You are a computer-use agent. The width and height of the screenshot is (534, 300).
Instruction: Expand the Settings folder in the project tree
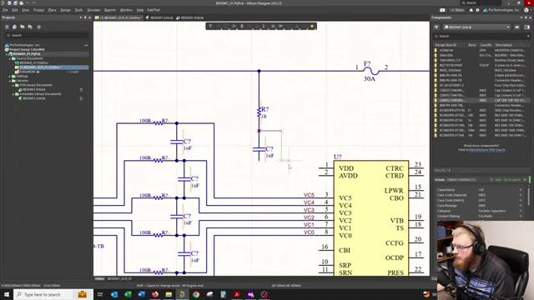(10, 77)
